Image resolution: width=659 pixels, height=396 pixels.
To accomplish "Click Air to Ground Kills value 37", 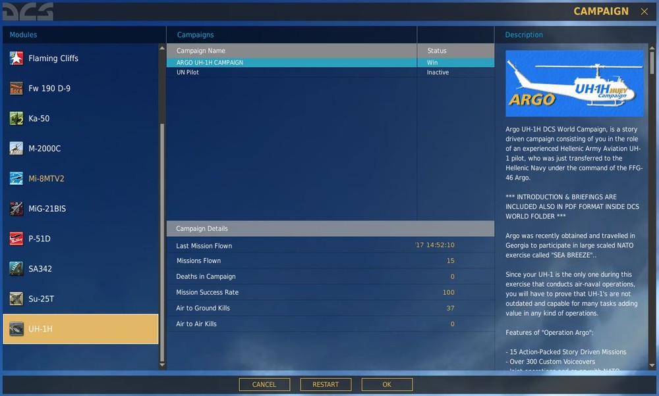I will click(x=451, y=308).
